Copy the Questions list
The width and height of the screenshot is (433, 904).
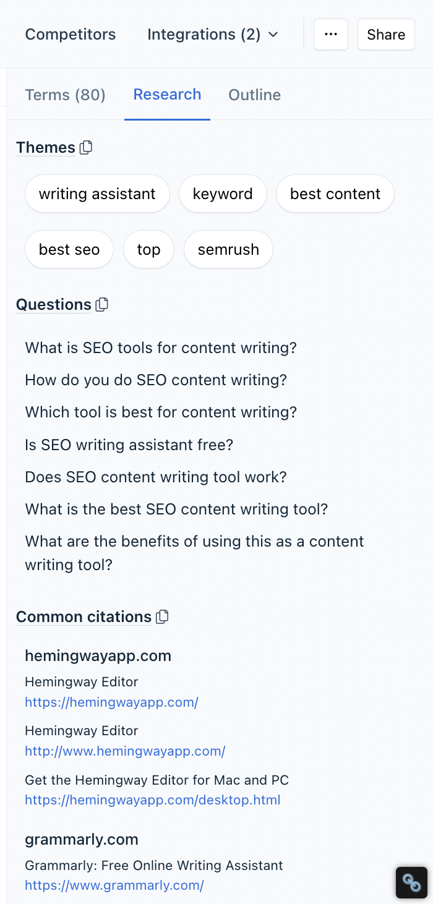pyautogui.click(x=103, y=305)
